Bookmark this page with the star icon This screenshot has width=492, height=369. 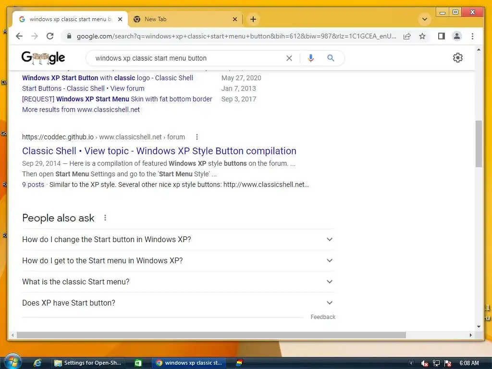click(x=422, y=36)
